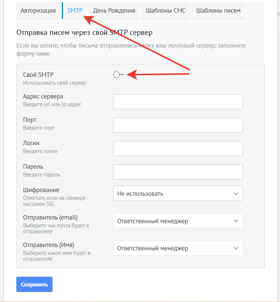Click the Свой SMTP label
Screen dimensions: 280x302
coord(38,75)
